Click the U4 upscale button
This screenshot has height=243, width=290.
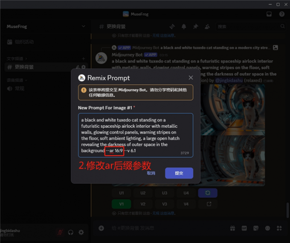(x=186, y=193)
